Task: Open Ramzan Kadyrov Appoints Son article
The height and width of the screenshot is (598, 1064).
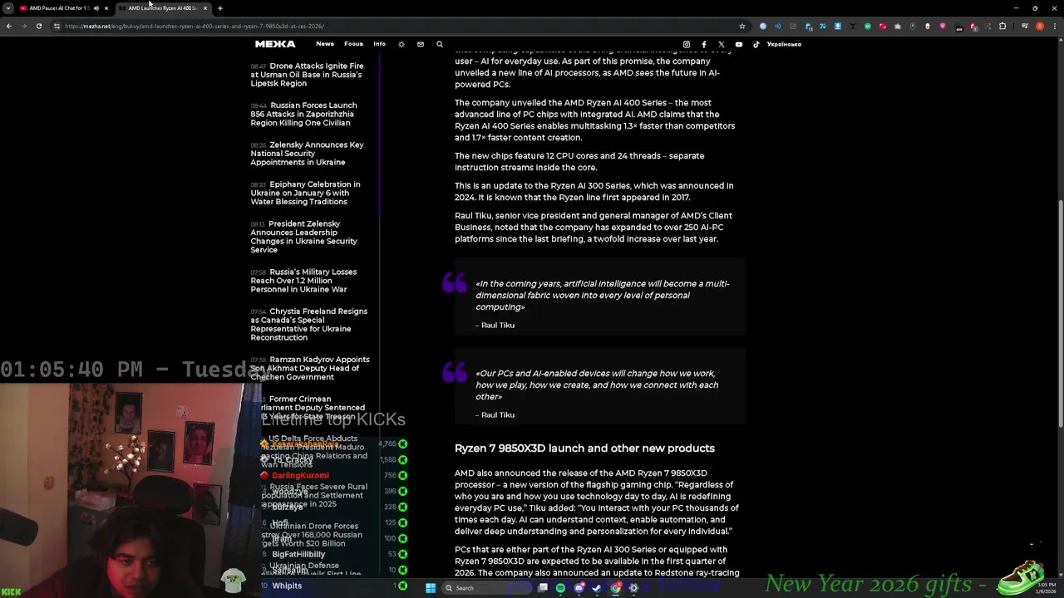Action: click(x=310, y=368)
